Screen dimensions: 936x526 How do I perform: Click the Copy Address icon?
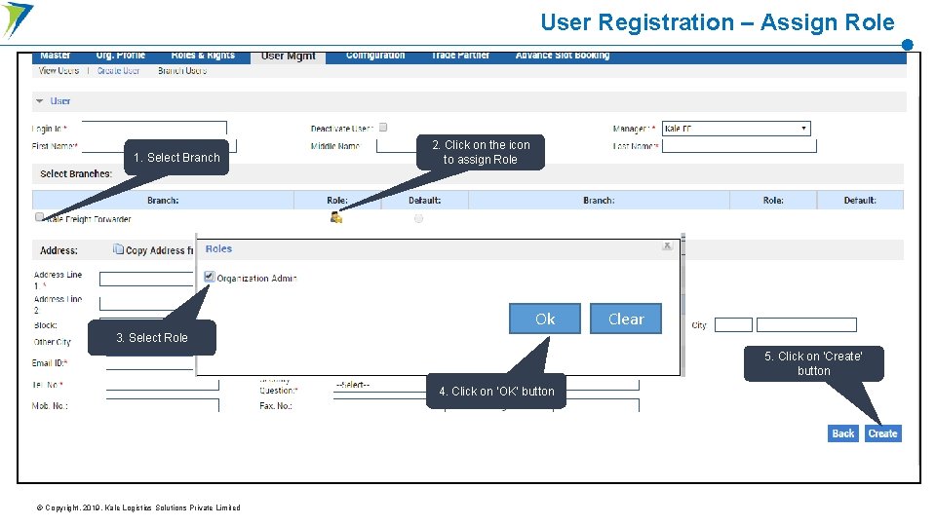118,249
